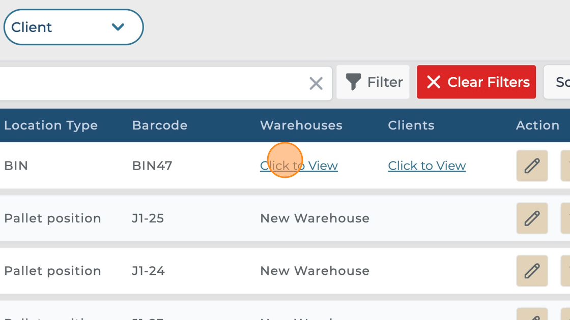Select the J1-24 barcode cell

148,271
